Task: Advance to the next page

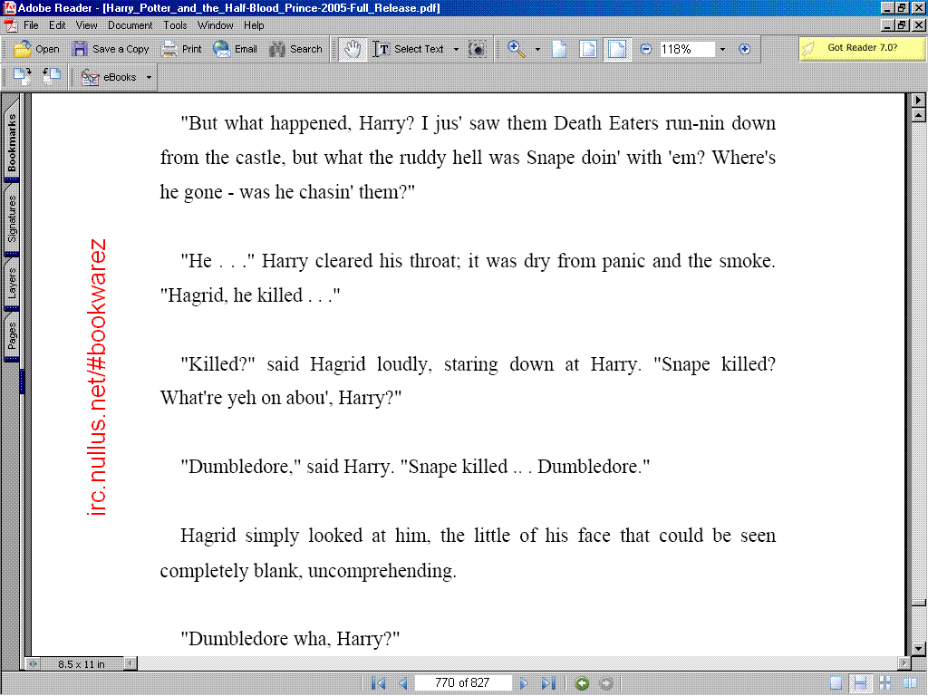Action: 523,683
